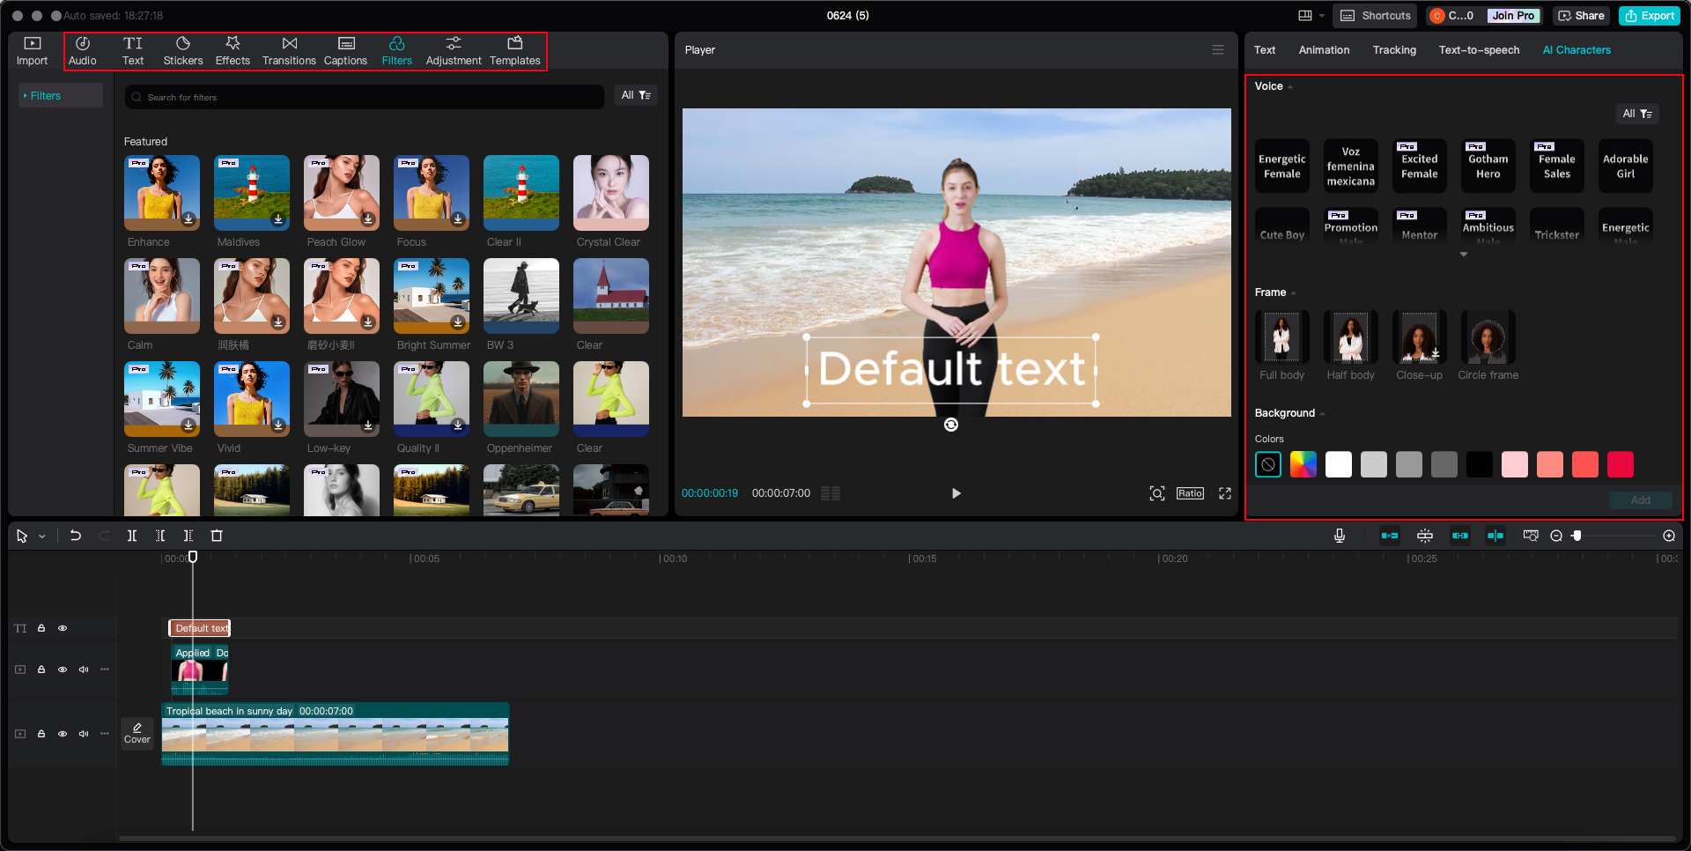Select the Half body frame thumbnail
Image resolution: width=1691 pixels, height=851 pixels.
pos(1350,337)
